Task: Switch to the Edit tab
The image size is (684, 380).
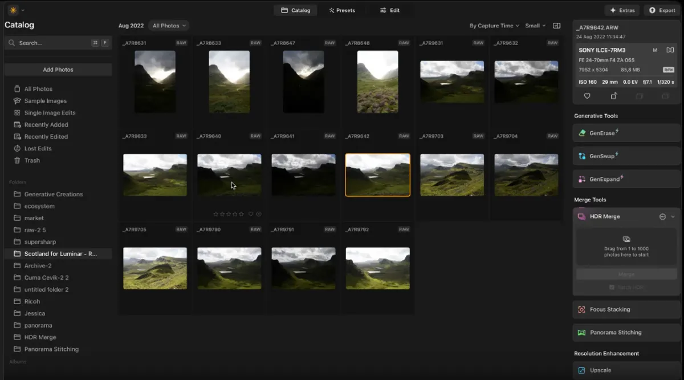Action: coord(390,10)
